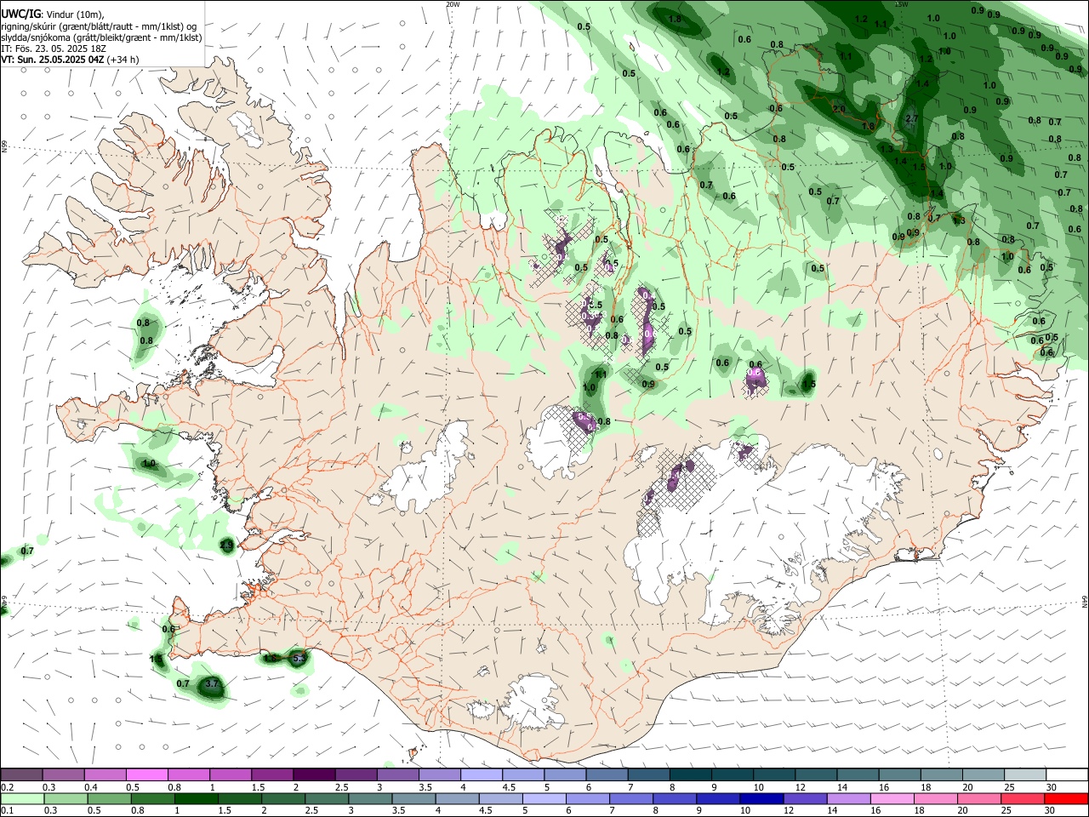Select the deep blue lower legend swatch between 10 and 12
The height and width of the screenshot is (817, 1089).
click(x=762, y=798)
